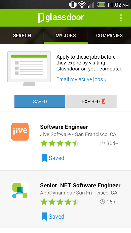131x233 pixels.
Task: Switch to the SEARCH tab
Action: tap(22, 35)
